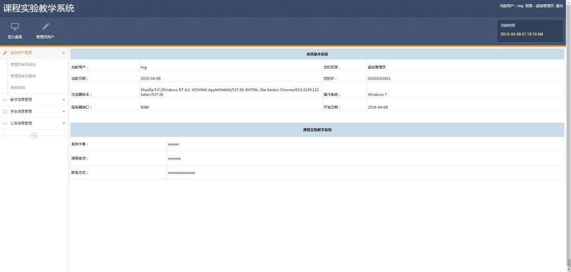The image size is (571, 272).
Task: Open 修改密码 in the sidebar
Action: (18, 88)
